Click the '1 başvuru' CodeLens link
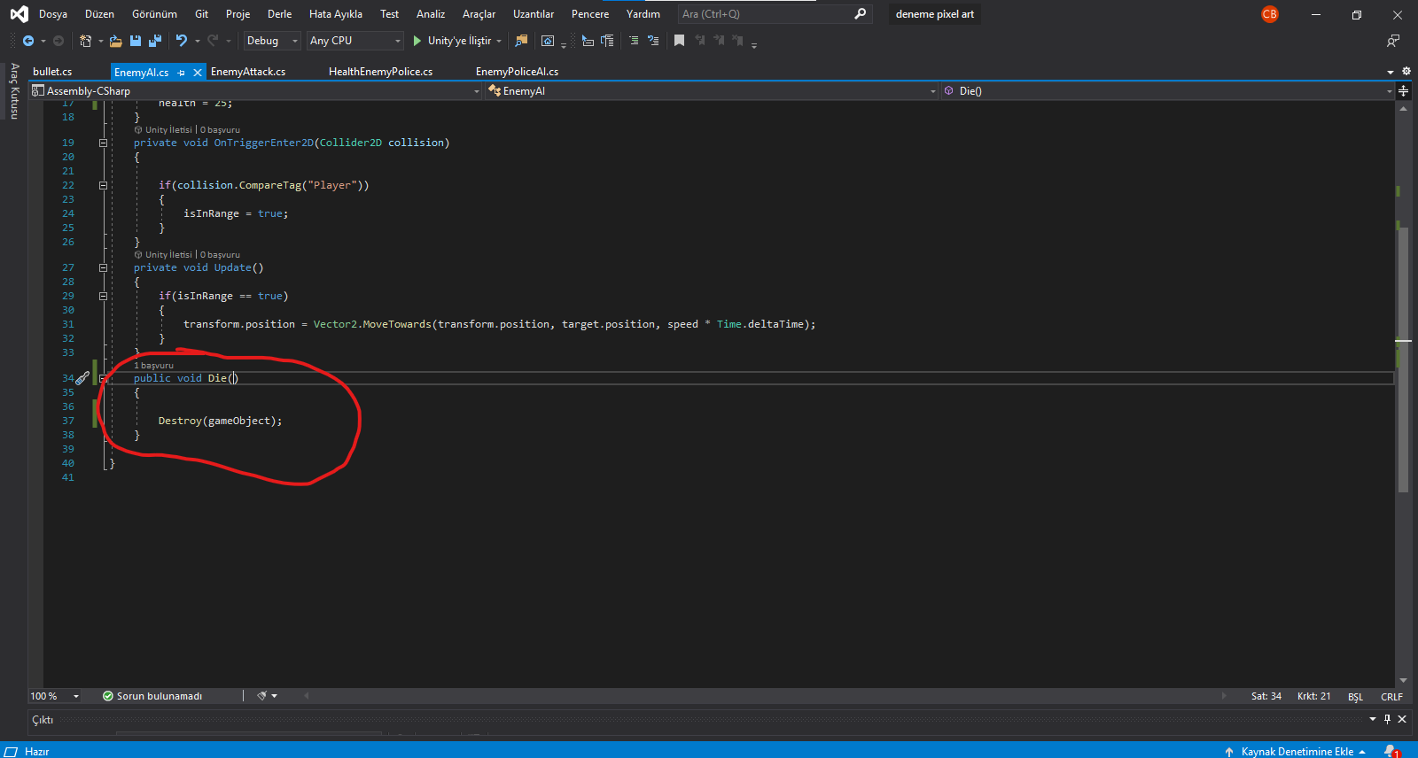Screen dimensions: 1418x758 tap(153, 365)
